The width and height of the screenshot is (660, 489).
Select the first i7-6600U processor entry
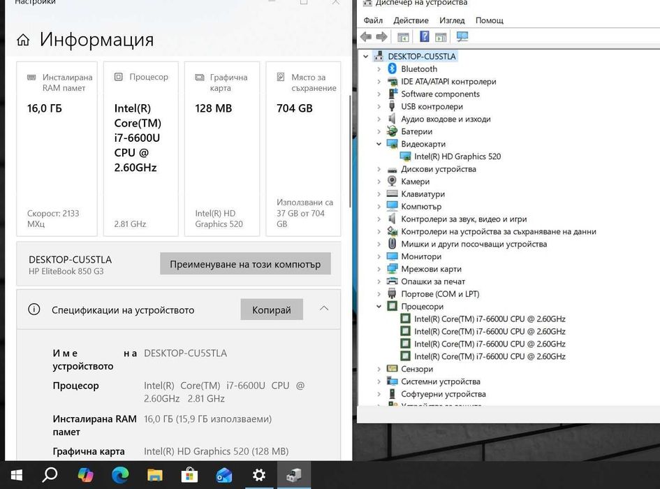point(490,319)
